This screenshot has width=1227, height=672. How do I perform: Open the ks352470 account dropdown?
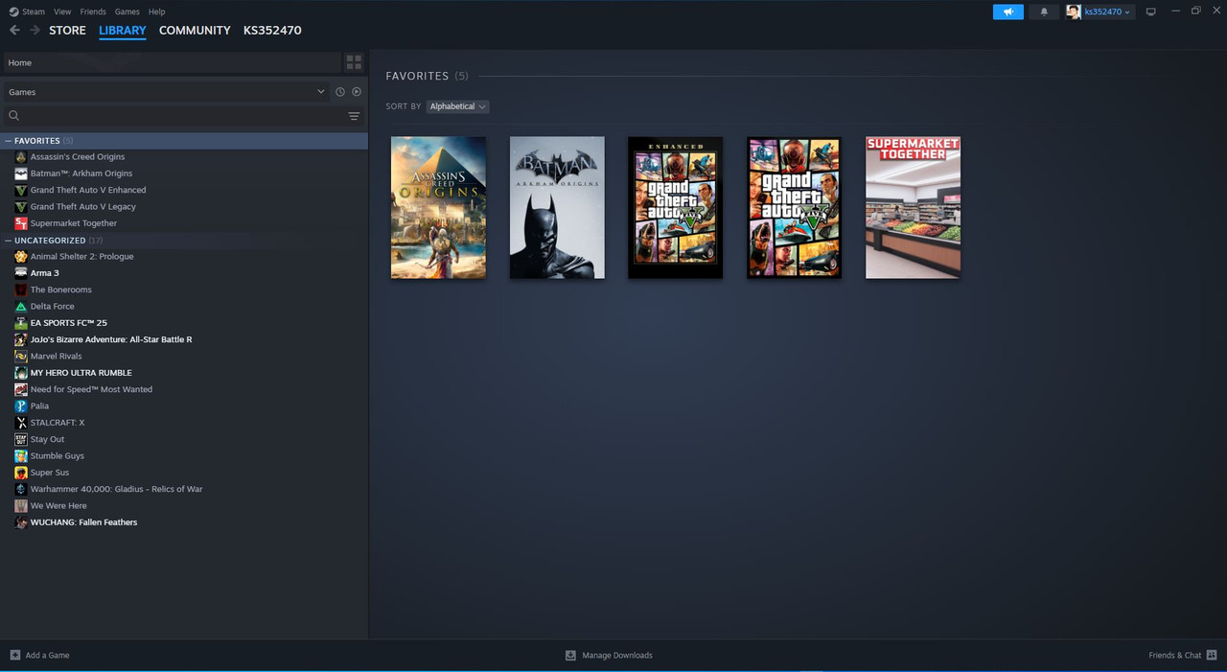coord(1107,12)
